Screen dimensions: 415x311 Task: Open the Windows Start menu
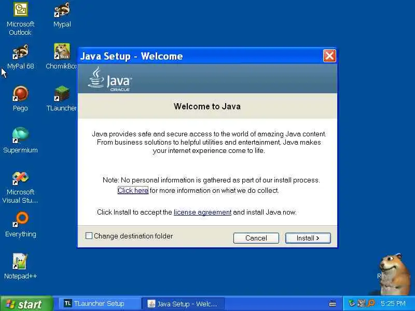tap(27, 304)
